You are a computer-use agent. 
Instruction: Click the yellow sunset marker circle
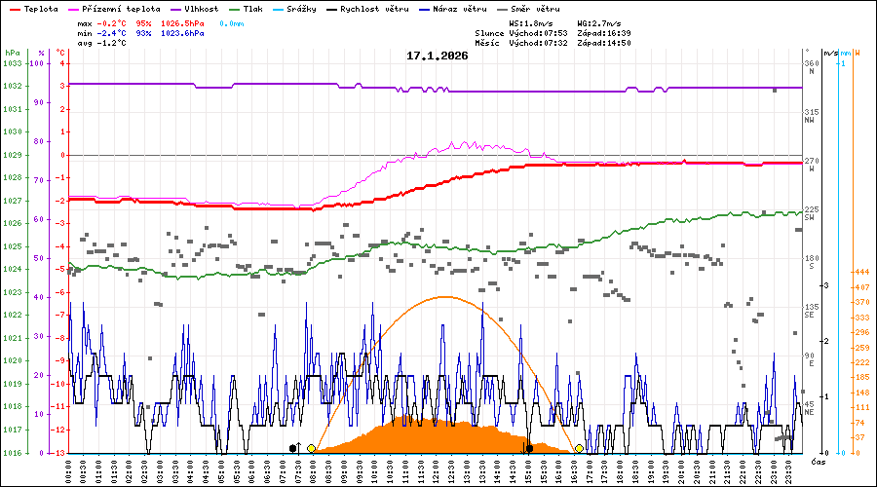(x=579, y=448)
